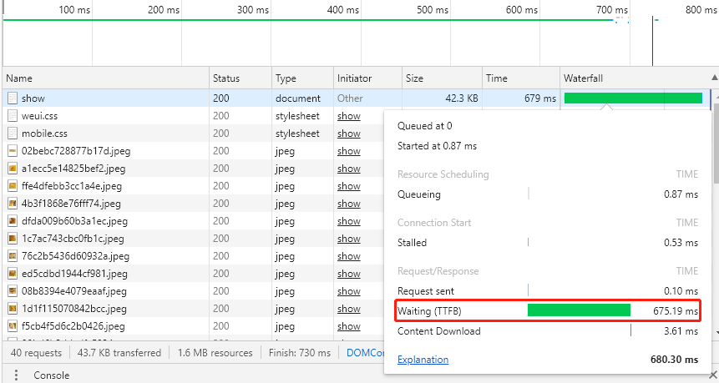The height and width of the screenshot is (383, 719).
Task: Click the thumbnail icon of 1d1f115070842bcc.jpeg
Action: [x=13, y=309]
